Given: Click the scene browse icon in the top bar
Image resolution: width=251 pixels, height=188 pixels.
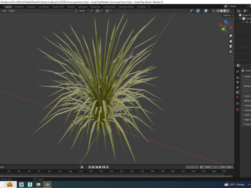Looking at the screenshot, I should tap(226, 6).
